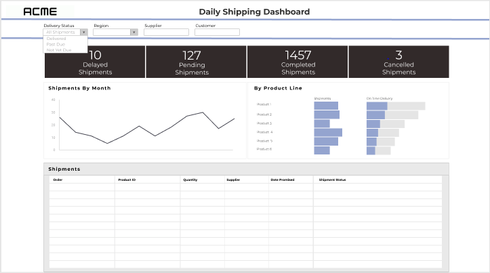This screenshot has height=273, width=490.
Task: Select the Completed Shipments tile
Action: pyautogui.click(x=297, y=62)
